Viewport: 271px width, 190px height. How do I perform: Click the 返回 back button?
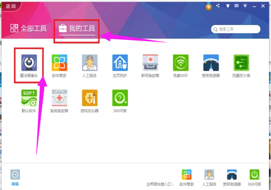[11, 6]
